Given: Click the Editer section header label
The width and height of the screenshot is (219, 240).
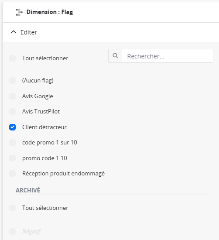Looking at the screenshot, I should click(x=29, y=32).
